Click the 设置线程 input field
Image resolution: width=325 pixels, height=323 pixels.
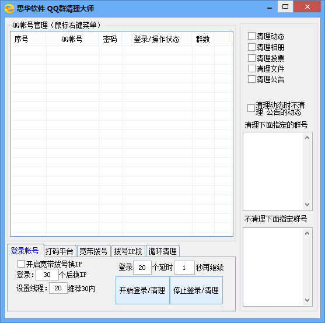point(58,288)
